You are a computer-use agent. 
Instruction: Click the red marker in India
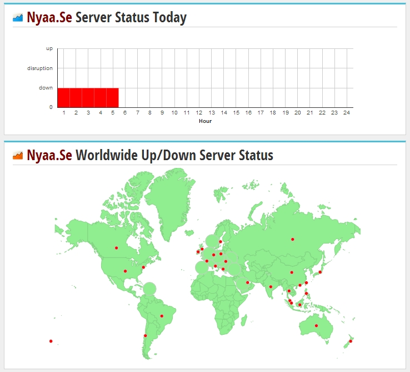[x=271, y=287]
